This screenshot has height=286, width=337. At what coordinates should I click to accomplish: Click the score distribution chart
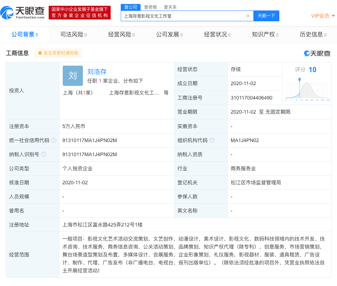tap(307, 89)
